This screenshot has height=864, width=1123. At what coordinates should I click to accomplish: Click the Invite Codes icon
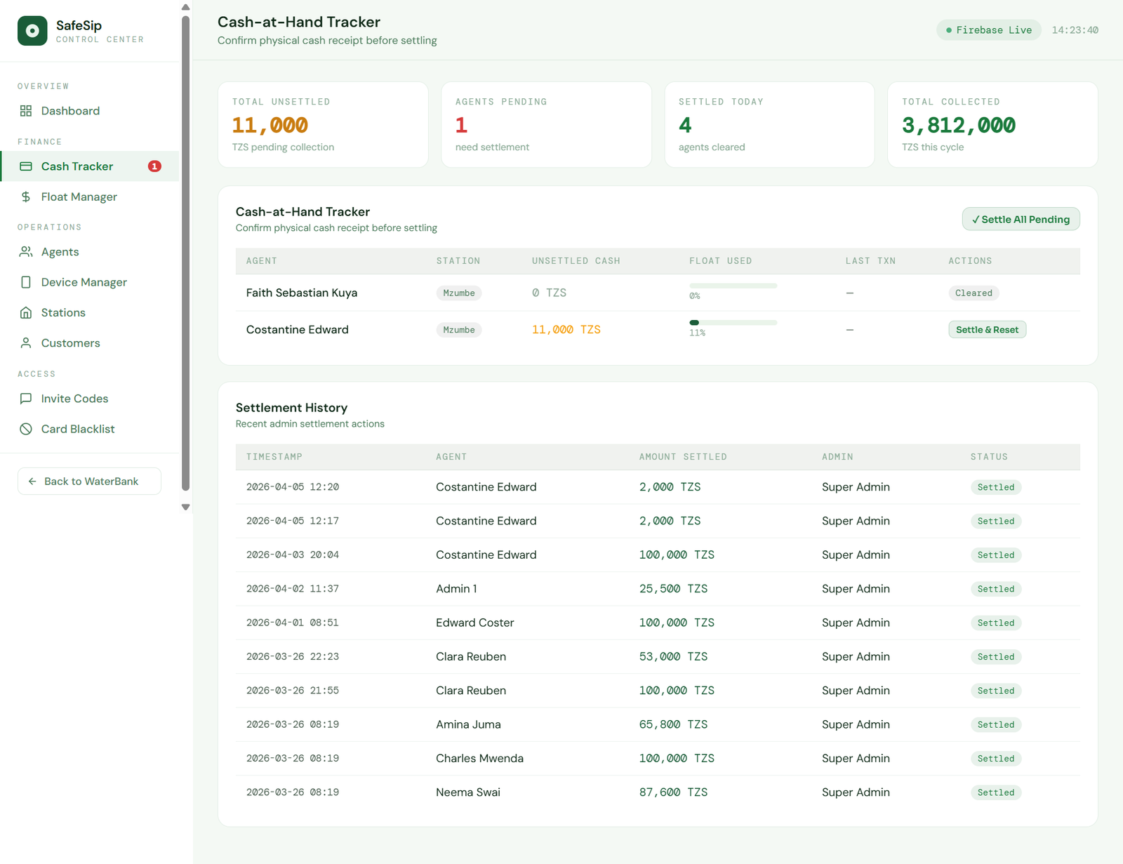click(x=26, y=398)
